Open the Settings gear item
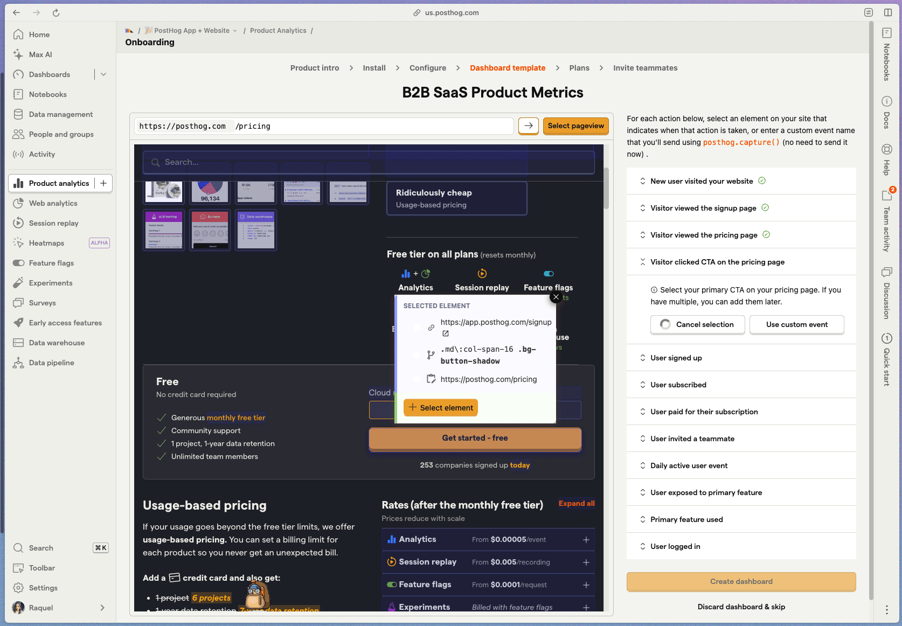Screen dimensions: 902x626 tap(43, 588)
